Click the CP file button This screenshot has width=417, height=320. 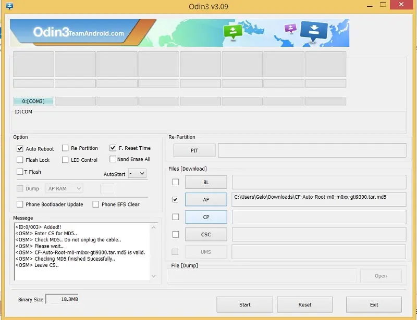click(x=206, y=217)
